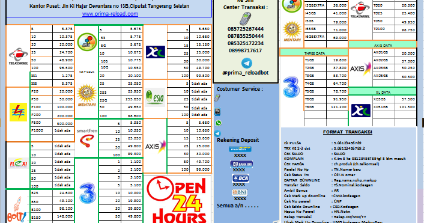The height and width of the screenshot is (223, 424).
Task: Select the 148.000 Bolt price cell
Action: (x=63, y=216)
